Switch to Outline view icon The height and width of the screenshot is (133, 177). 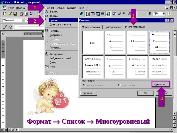[13, 130]
